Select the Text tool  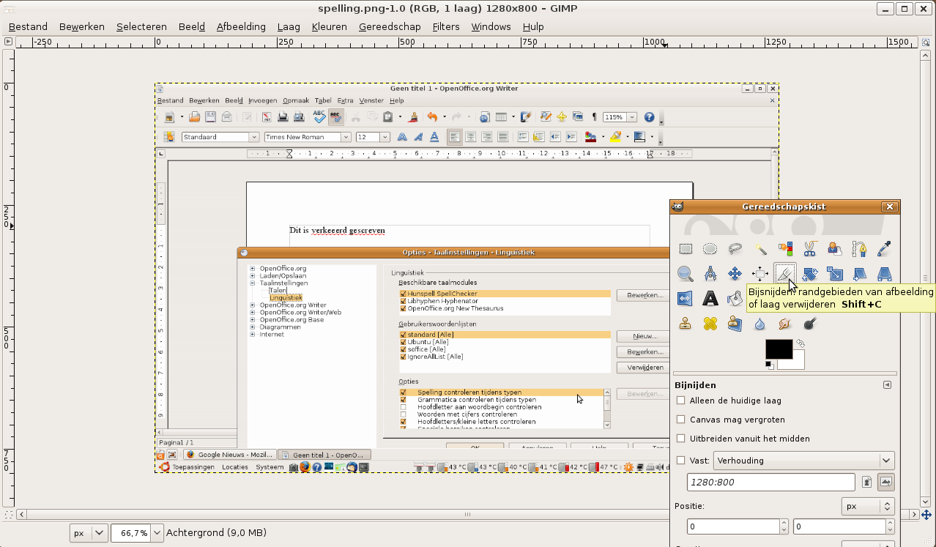point(710,299)
